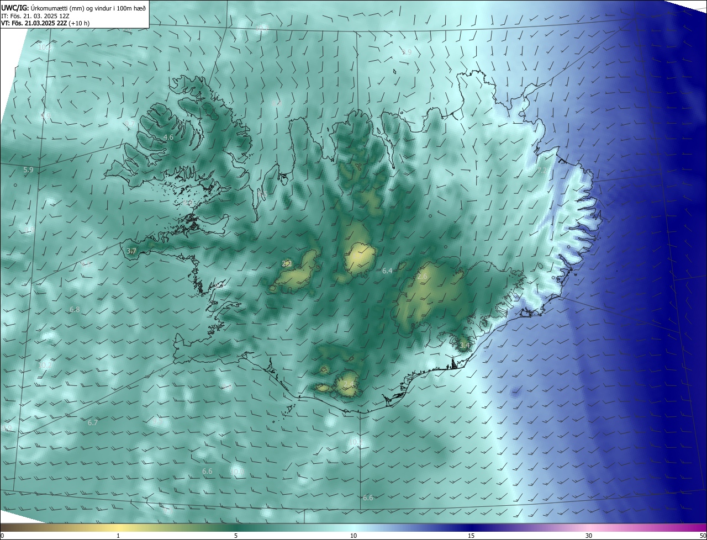Screen dimensions: 707x540
Task: Click the 30 tick on the color scale
Action: click(589, 536)
